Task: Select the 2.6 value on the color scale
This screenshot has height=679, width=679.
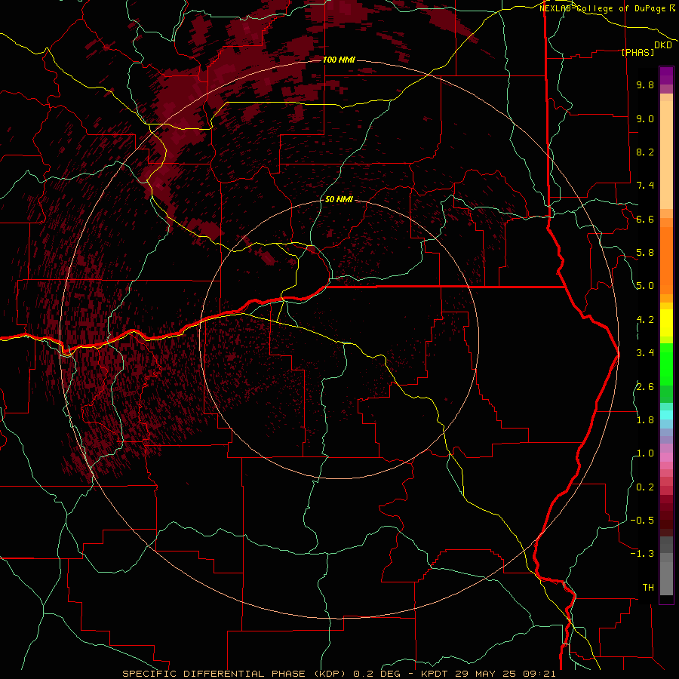Action: [645, 387]
